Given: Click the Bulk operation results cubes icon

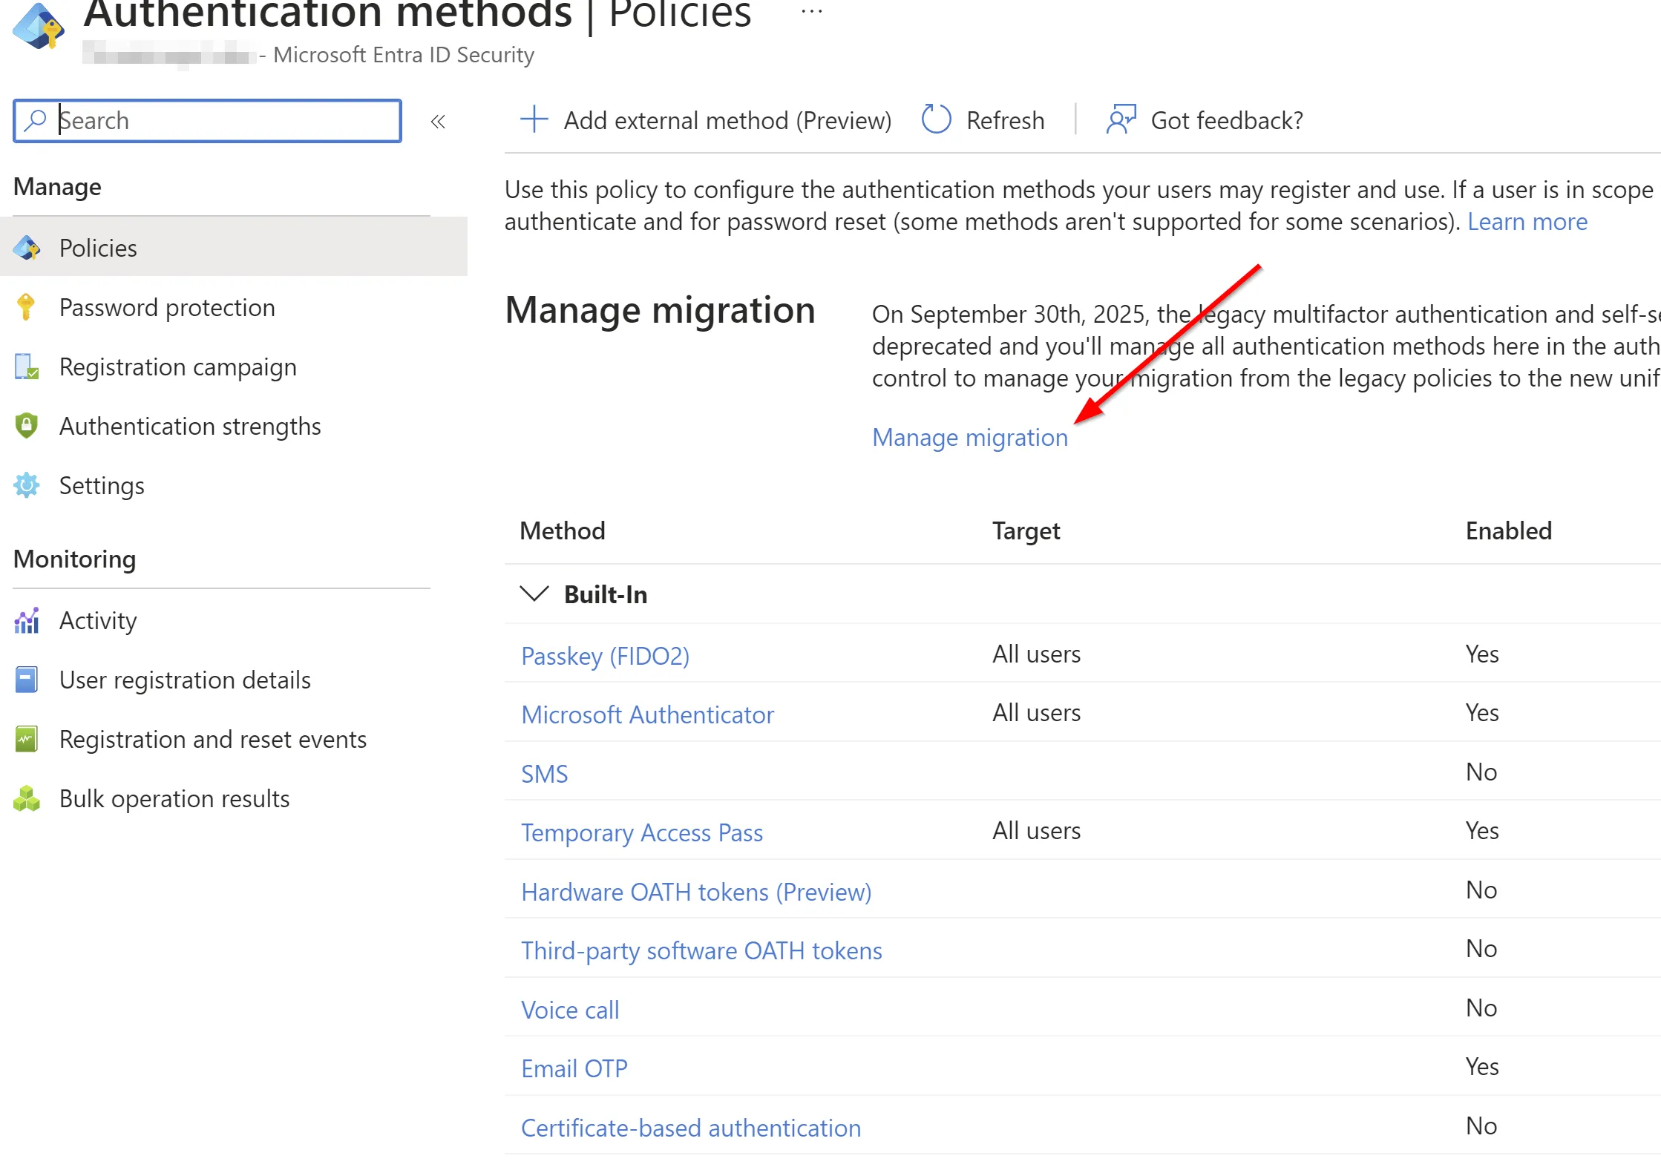Looking at the screenshot, I should (x=27, y=798).
